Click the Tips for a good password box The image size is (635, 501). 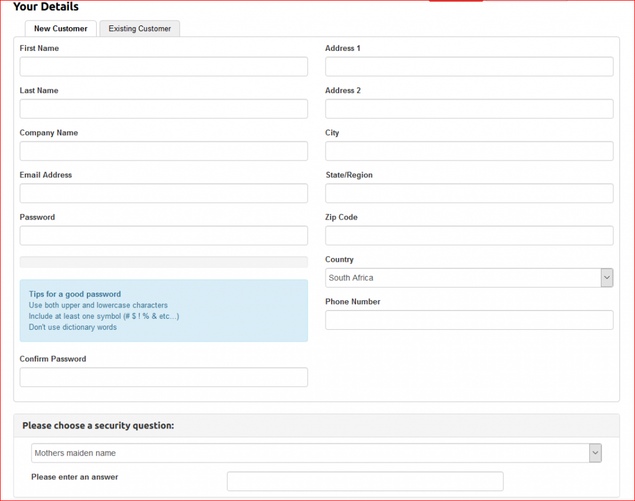tap(164, 311)
